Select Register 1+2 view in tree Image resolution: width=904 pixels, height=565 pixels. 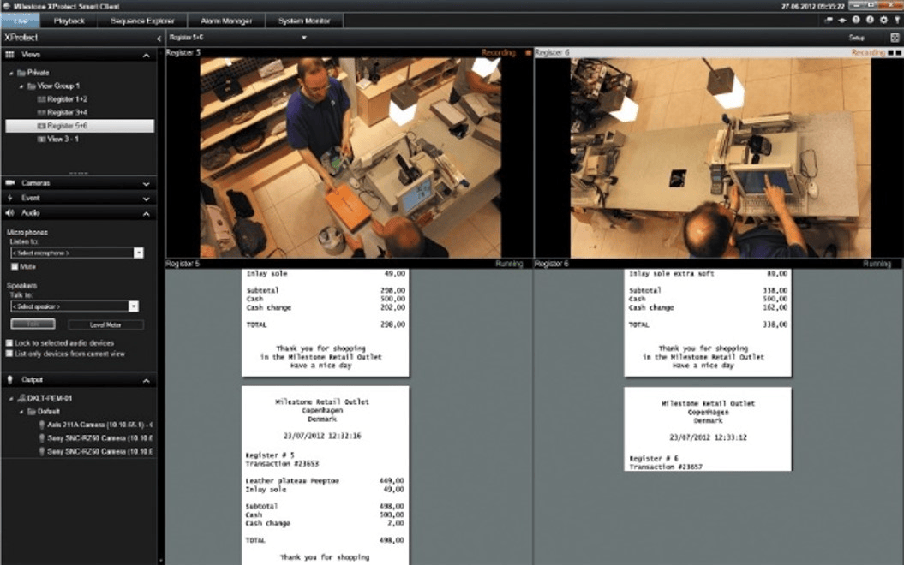(x=65, y=99)
